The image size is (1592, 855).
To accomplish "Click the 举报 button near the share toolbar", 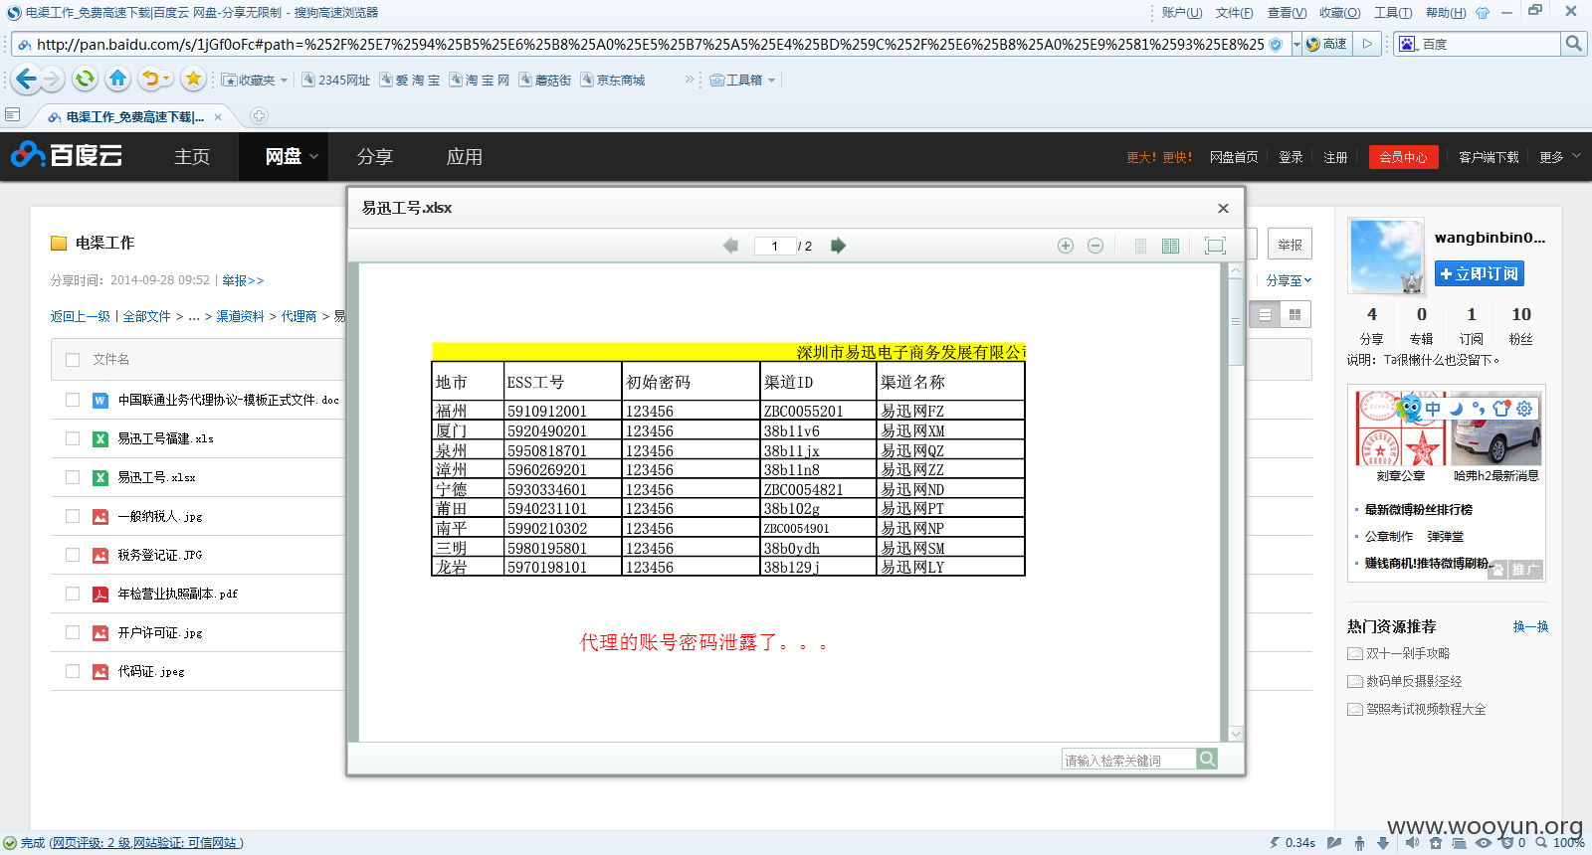I will [1291, 245].
